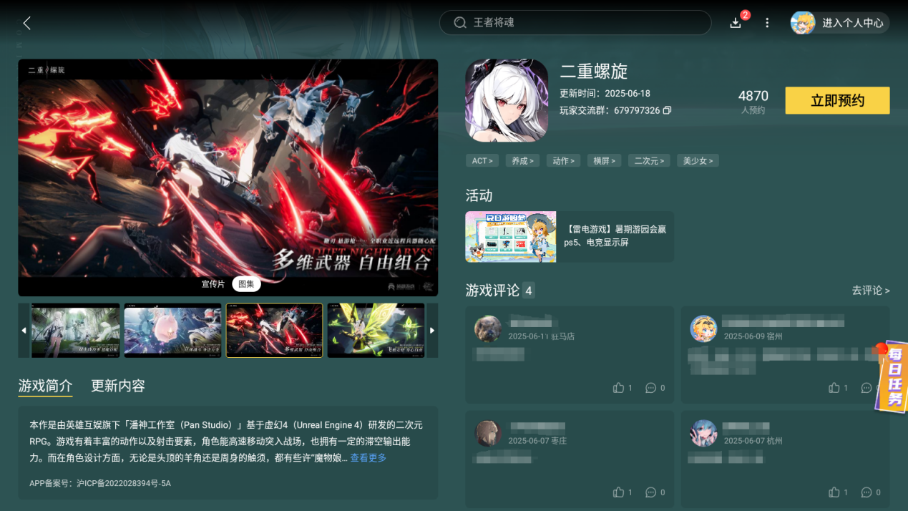The image size is (908, 511).
Task: Click the 2025-06-09 宿州 comment date
Action: 753,336
